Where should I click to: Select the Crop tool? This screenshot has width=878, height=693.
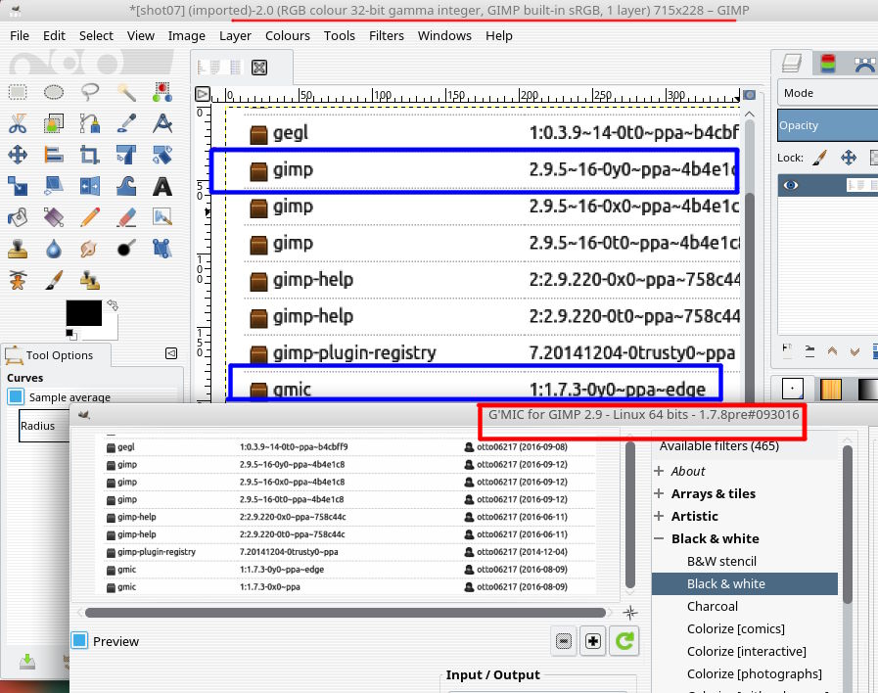[x=90, y=155]
